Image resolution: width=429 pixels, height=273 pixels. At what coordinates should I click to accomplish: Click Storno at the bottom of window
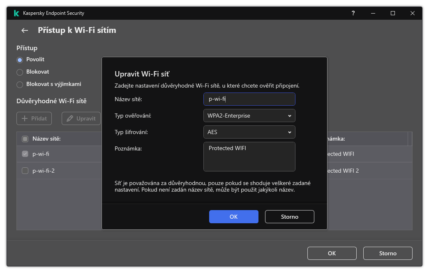coord(387,253)
